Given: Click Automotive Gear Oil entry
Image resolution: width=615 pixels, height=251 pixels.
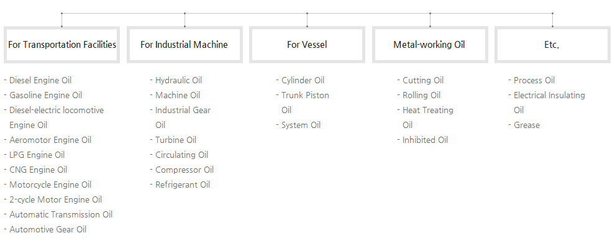Looking at the screenshot, I should pyautogui.click(x=48, y=229).
